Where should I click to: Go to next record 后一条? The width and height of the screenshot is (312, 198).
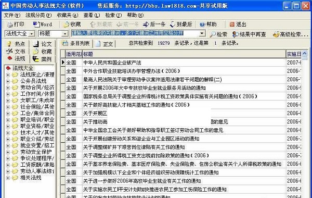pyautogui.click(x=154, y=24)
